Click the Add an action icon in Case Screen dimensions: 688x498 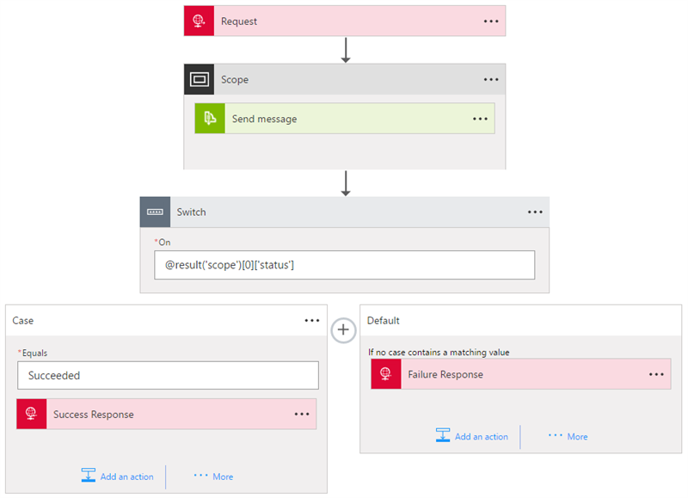point(89,476)
